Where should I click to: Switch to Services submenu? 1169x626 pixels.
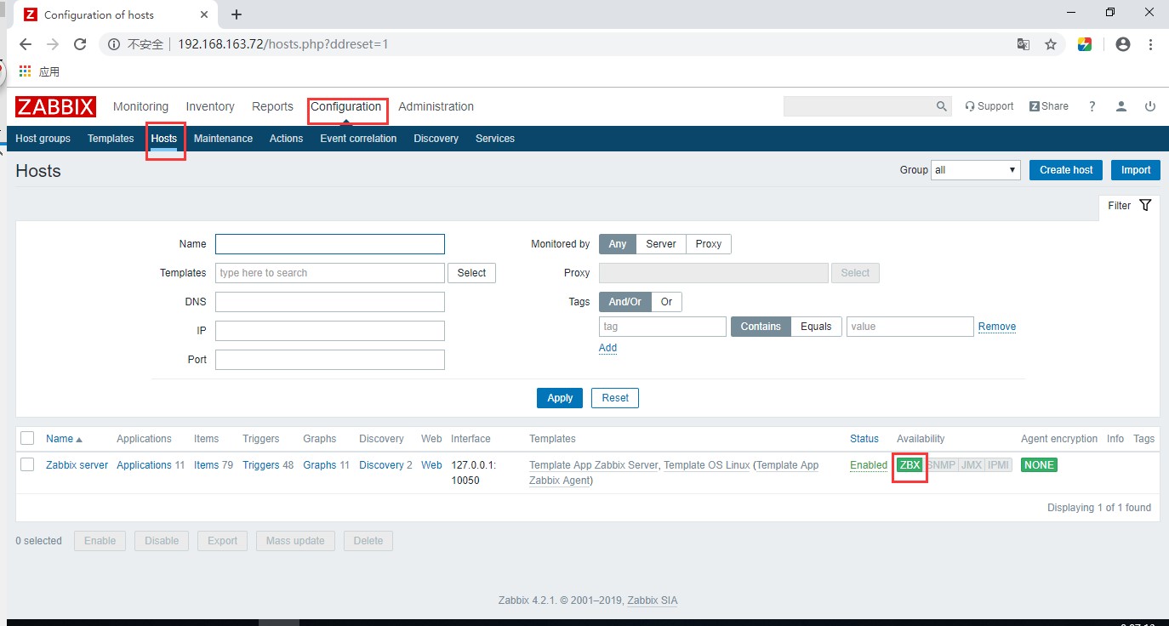[x=494, y=139]
